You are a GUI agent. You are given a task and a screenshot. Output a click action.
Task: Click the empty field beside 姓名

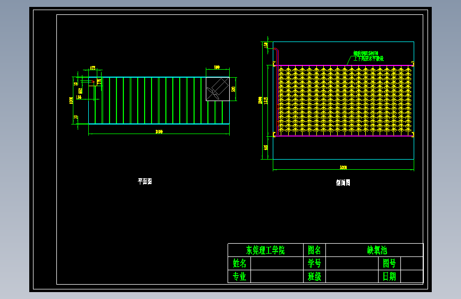tap(277, 263)
